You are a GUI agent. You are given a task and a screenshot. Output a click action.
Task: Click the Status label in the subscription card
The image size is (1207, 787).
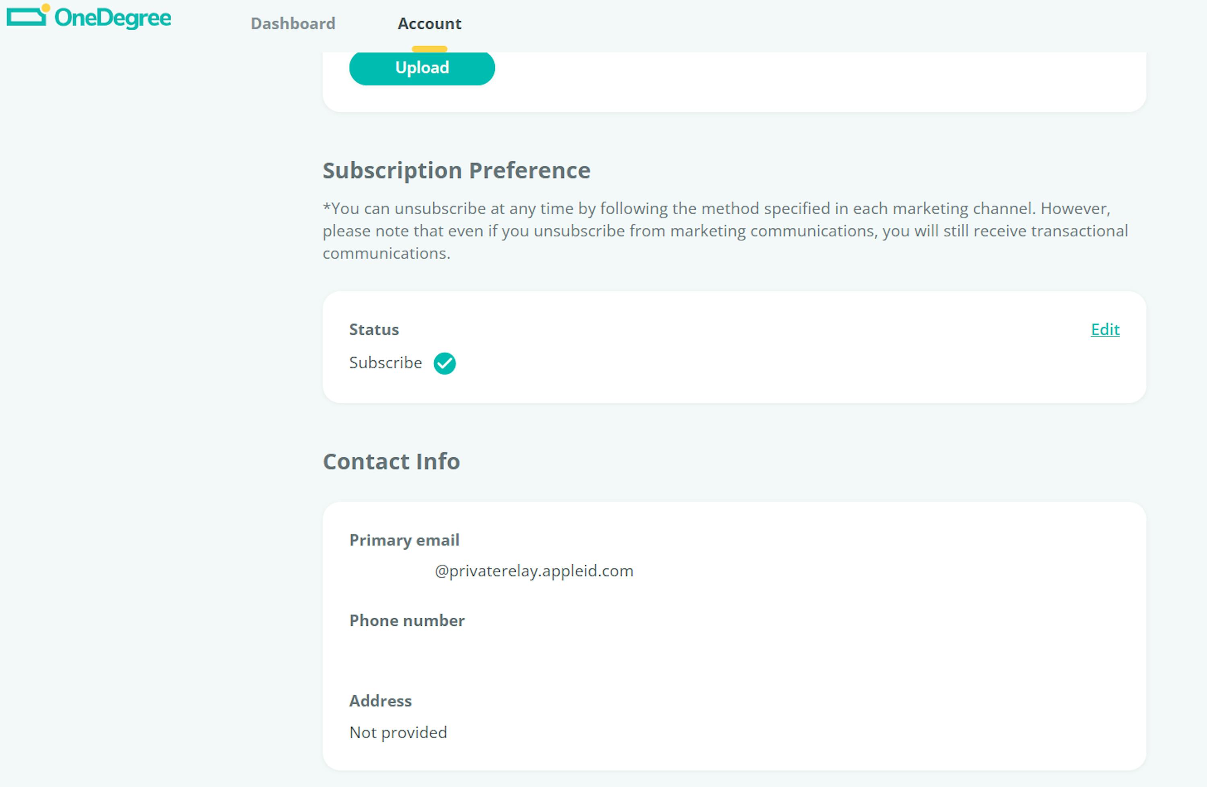(374, 329)
